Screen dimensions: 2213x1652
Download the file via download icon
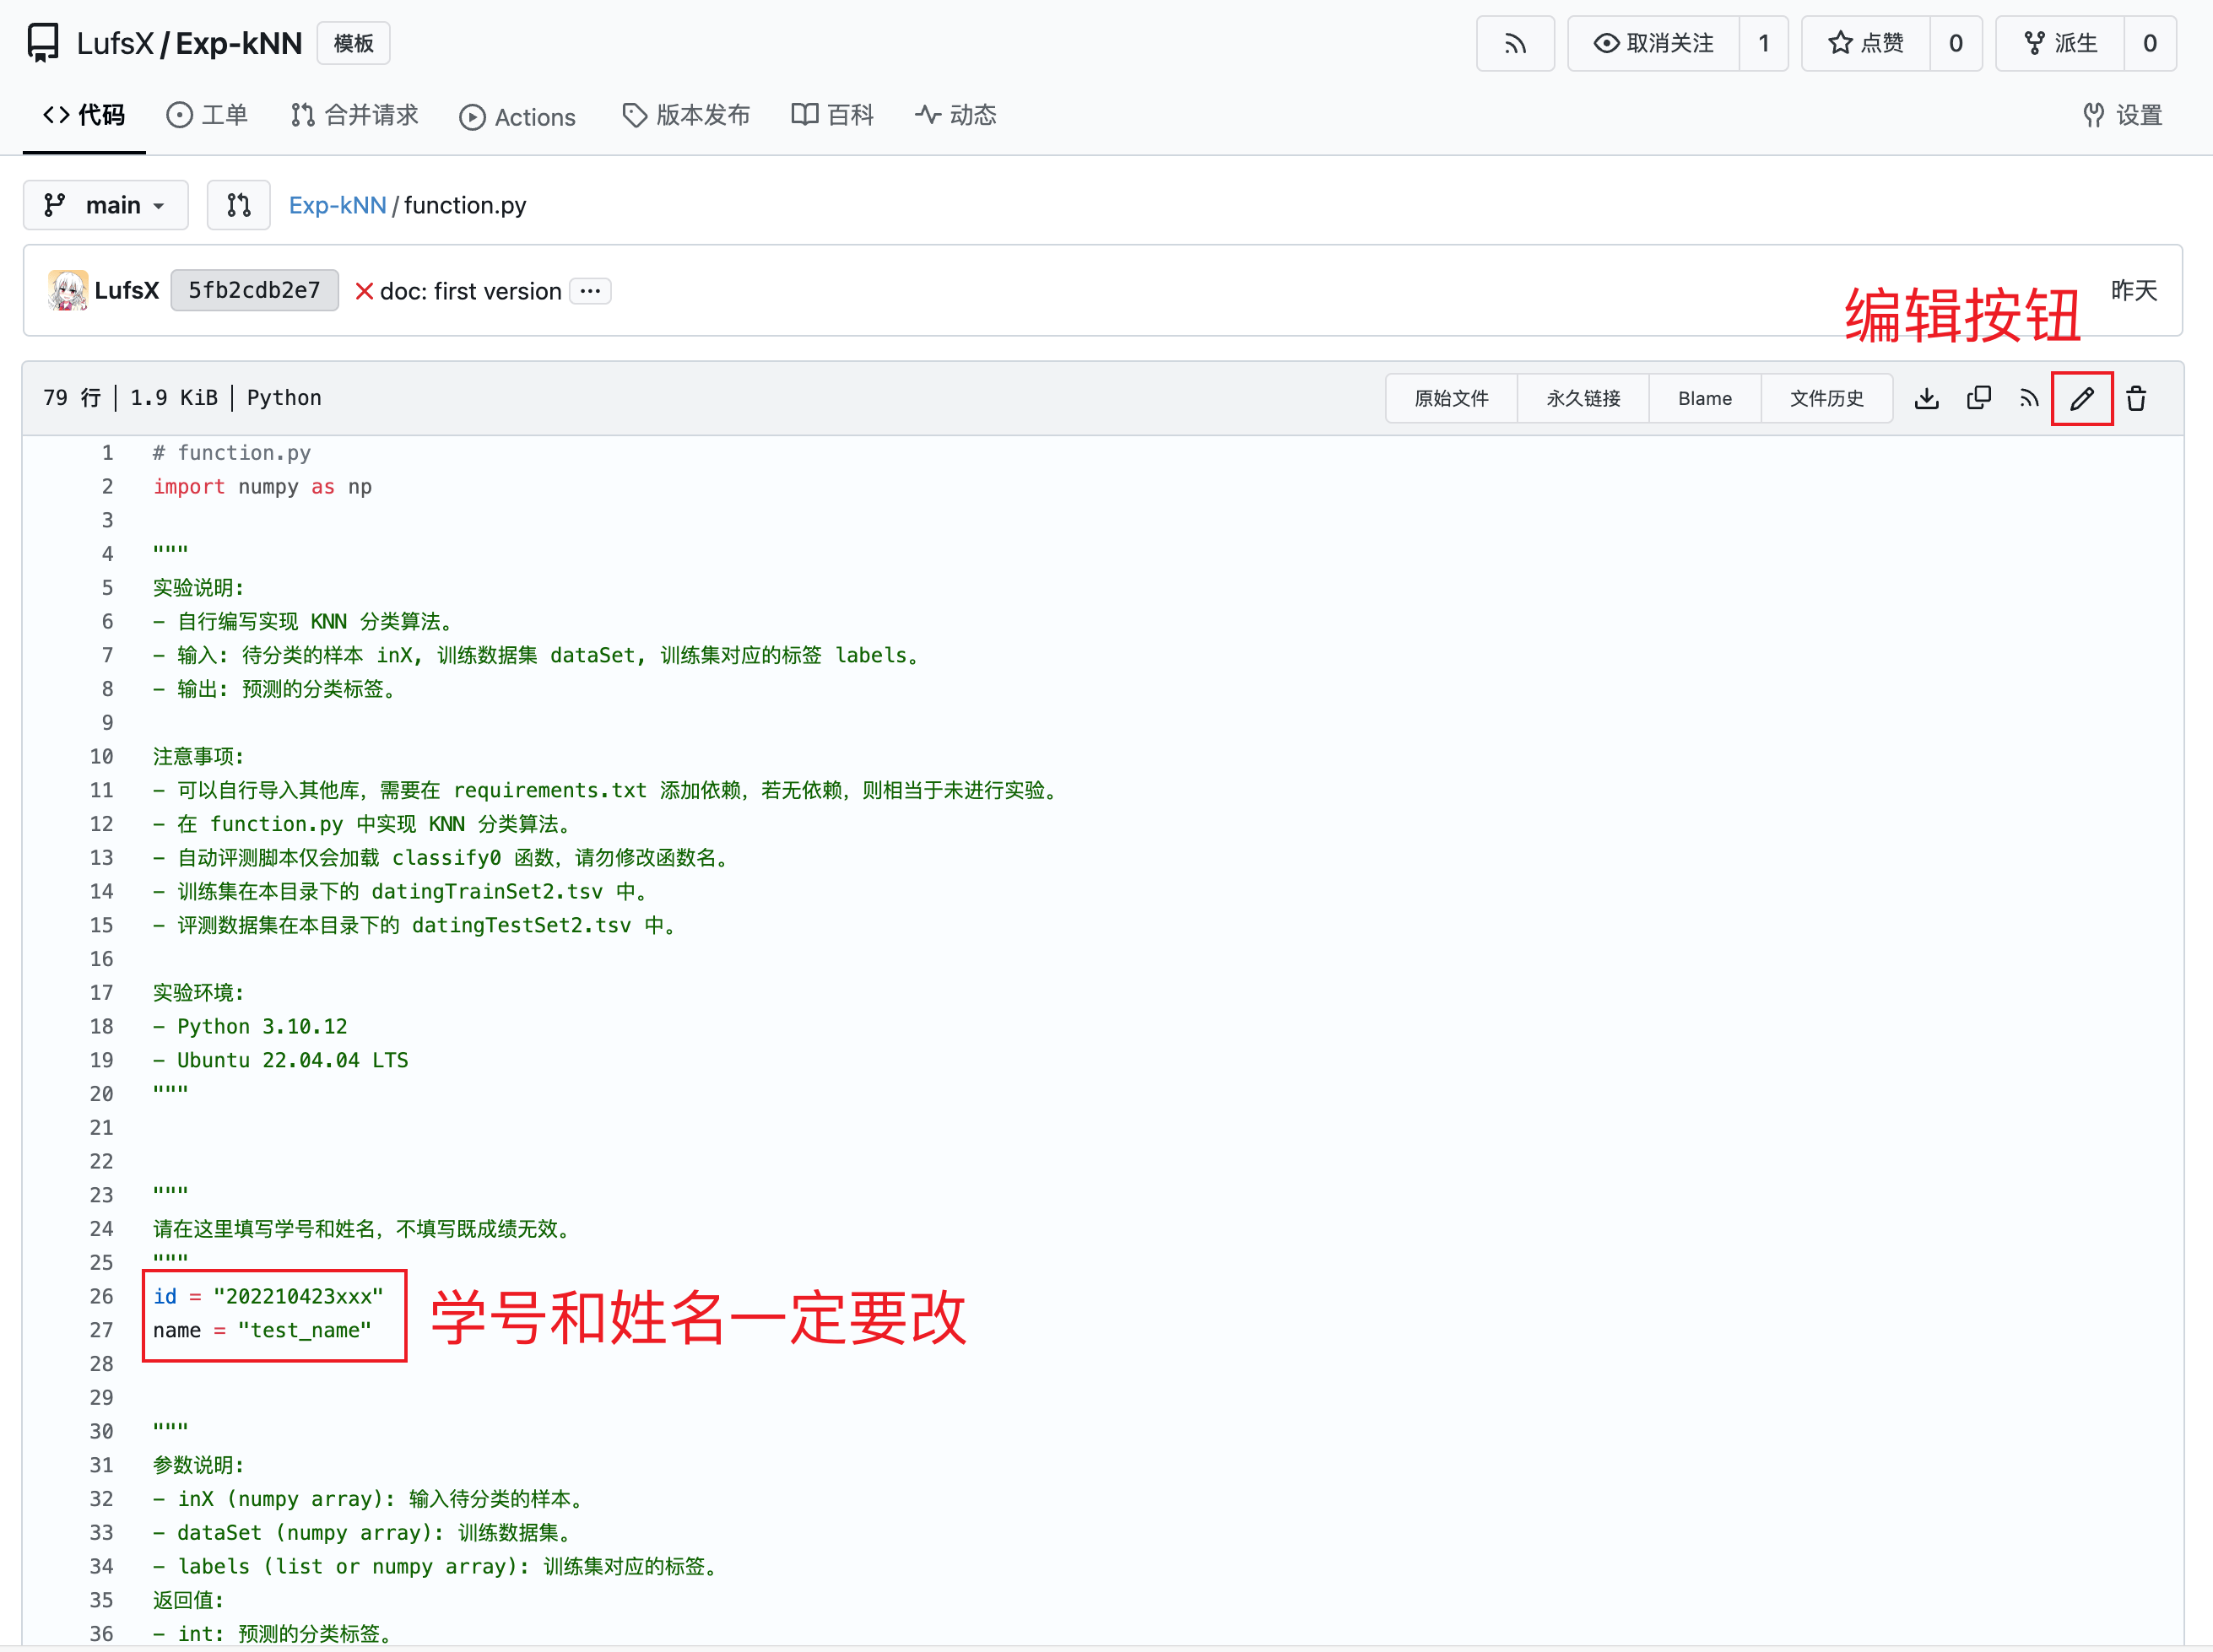(x=1926, y=399)
